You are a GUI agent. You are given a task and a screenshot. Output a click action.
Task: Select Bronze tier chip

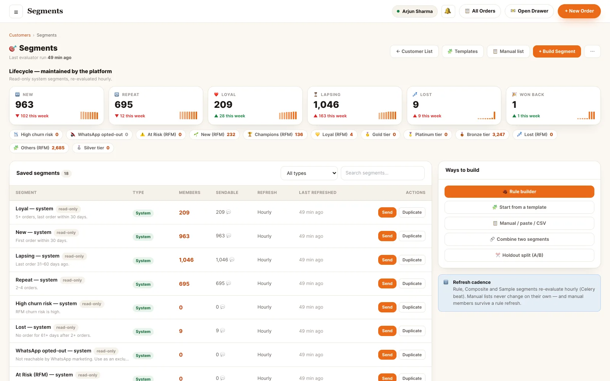click(x=482, y=134)
